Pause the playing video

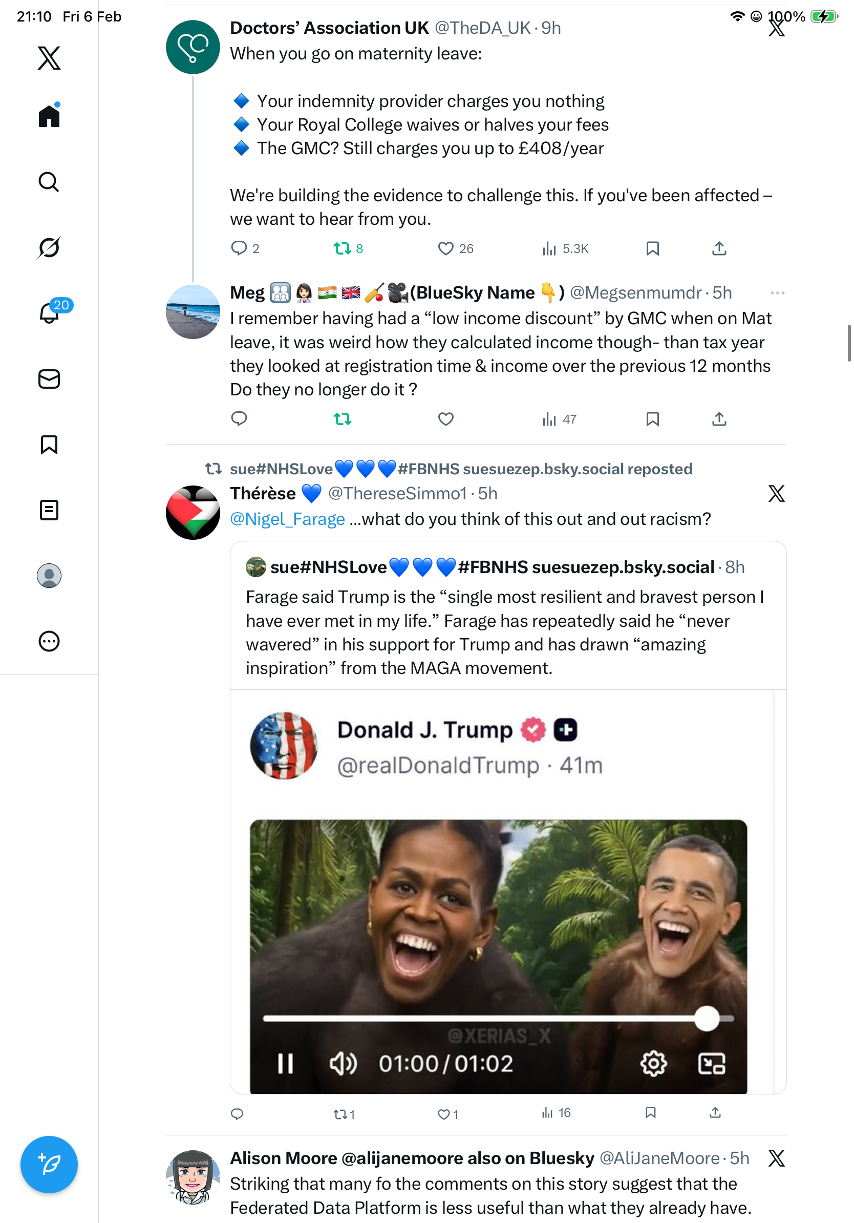(285, 1064)
